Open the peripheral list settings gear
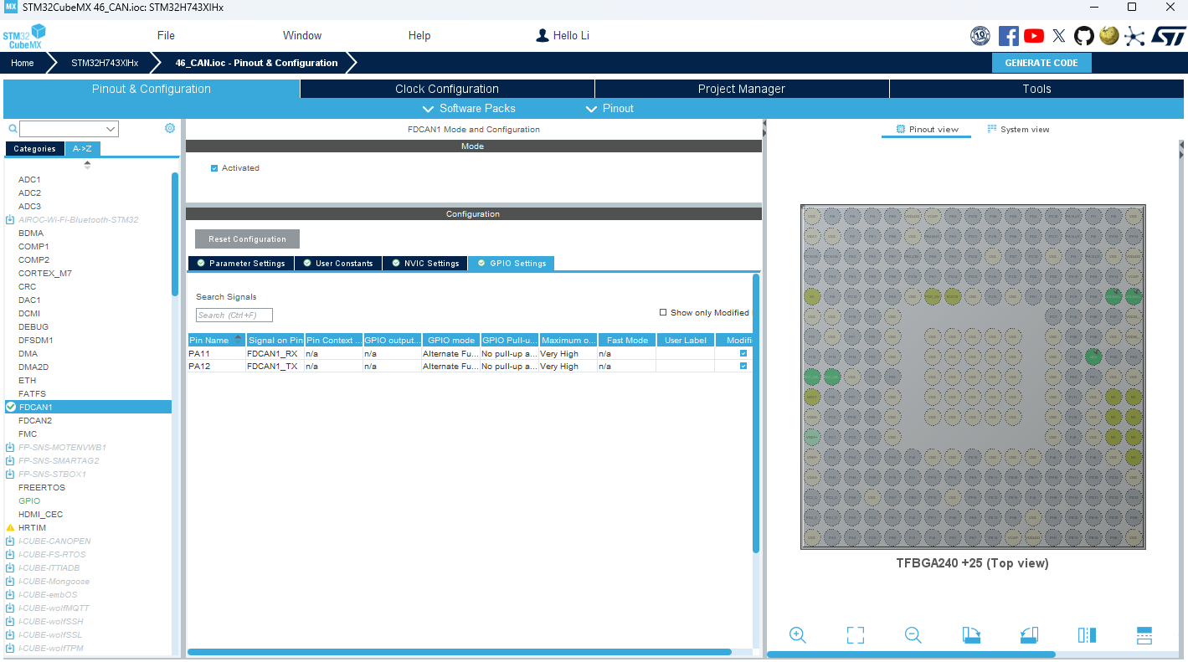 coord(170,128)
